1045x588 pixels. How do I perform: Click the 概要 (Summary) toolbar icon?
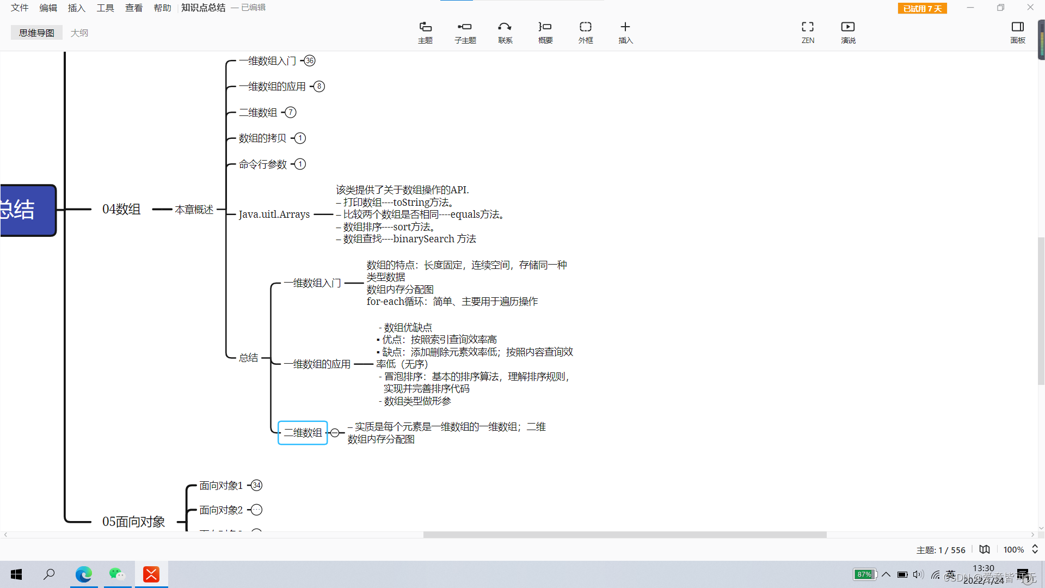545,33
